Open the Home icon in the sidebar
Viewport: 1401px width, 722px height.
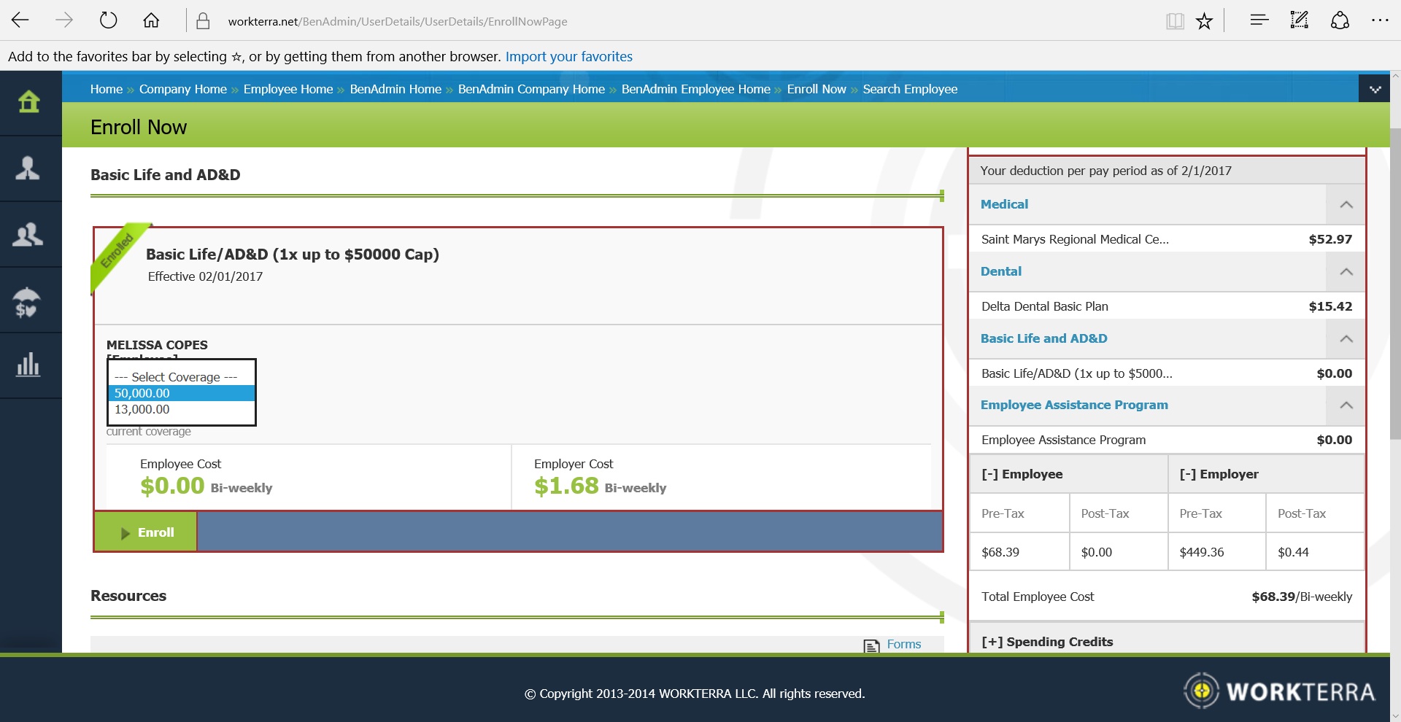[29, 102]
